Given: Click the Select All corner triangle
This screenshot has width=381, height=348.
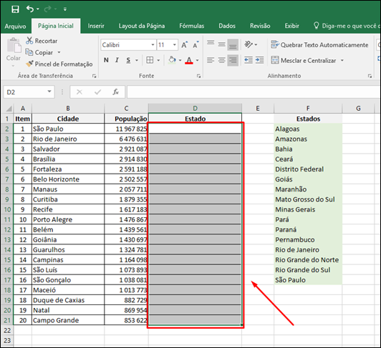Looking at the screenshot, I should pos(9,108).
